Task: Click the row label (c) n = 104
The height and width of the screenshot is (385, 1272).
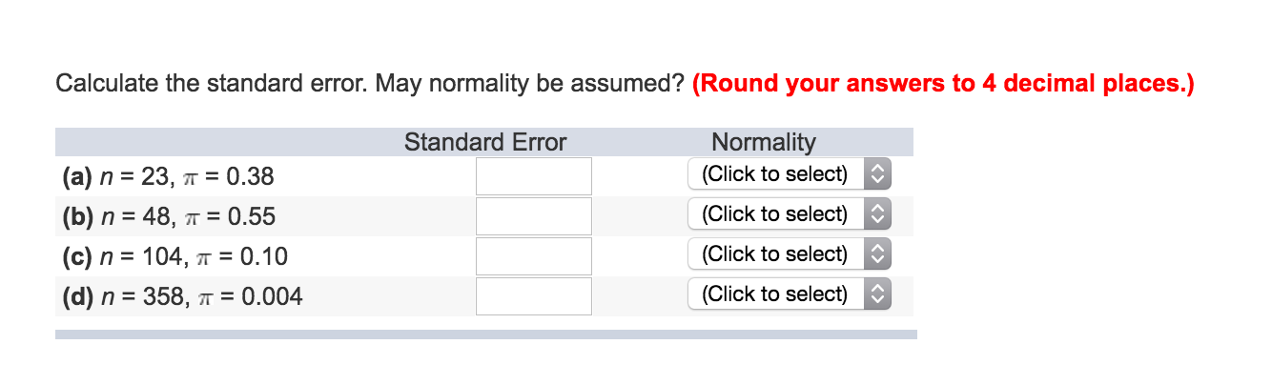Action: 175,257
